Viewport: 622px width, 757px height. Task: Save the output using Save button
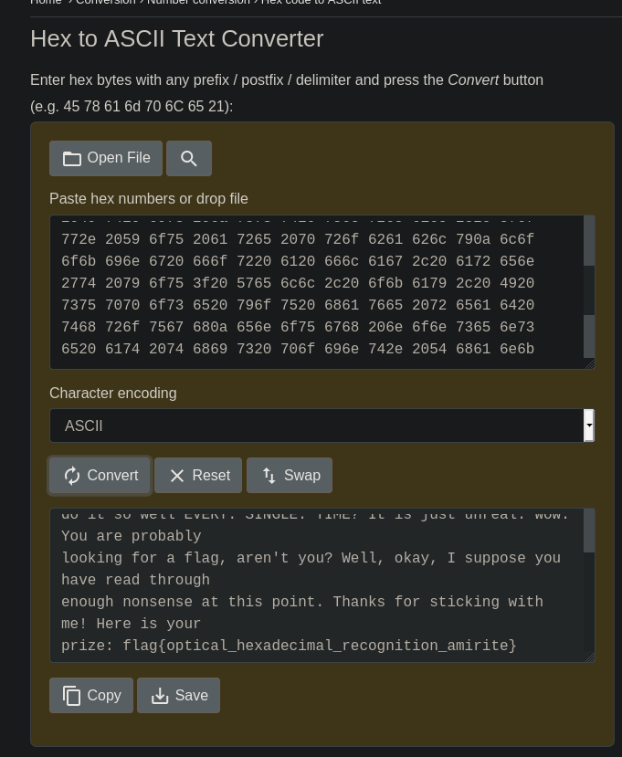178,696
